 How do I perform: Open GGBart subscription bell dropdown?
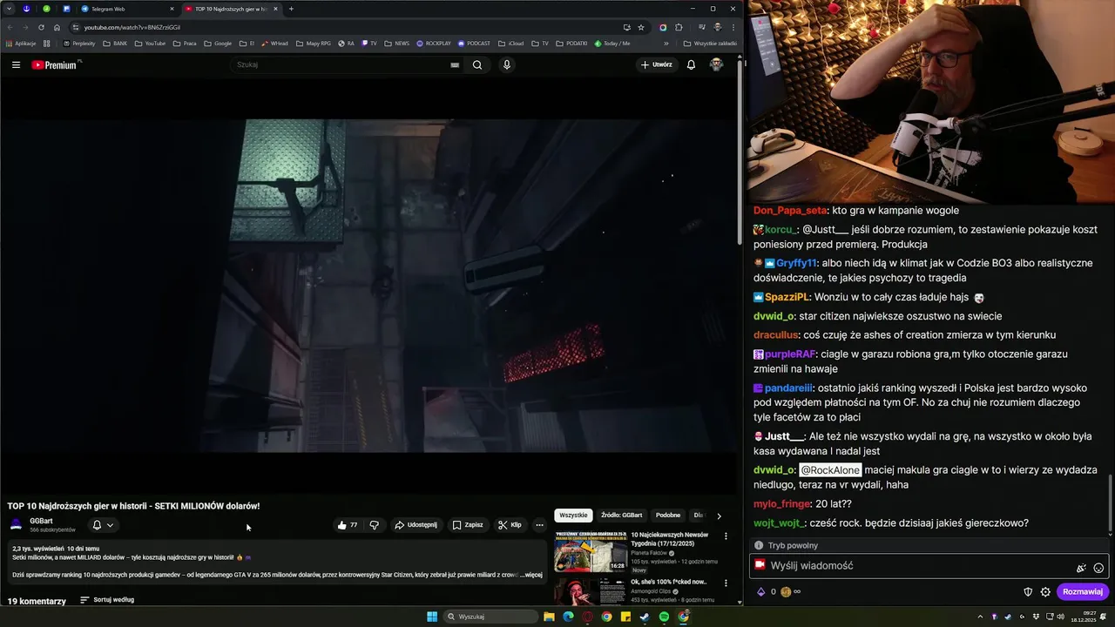click(x=103, y=525)
